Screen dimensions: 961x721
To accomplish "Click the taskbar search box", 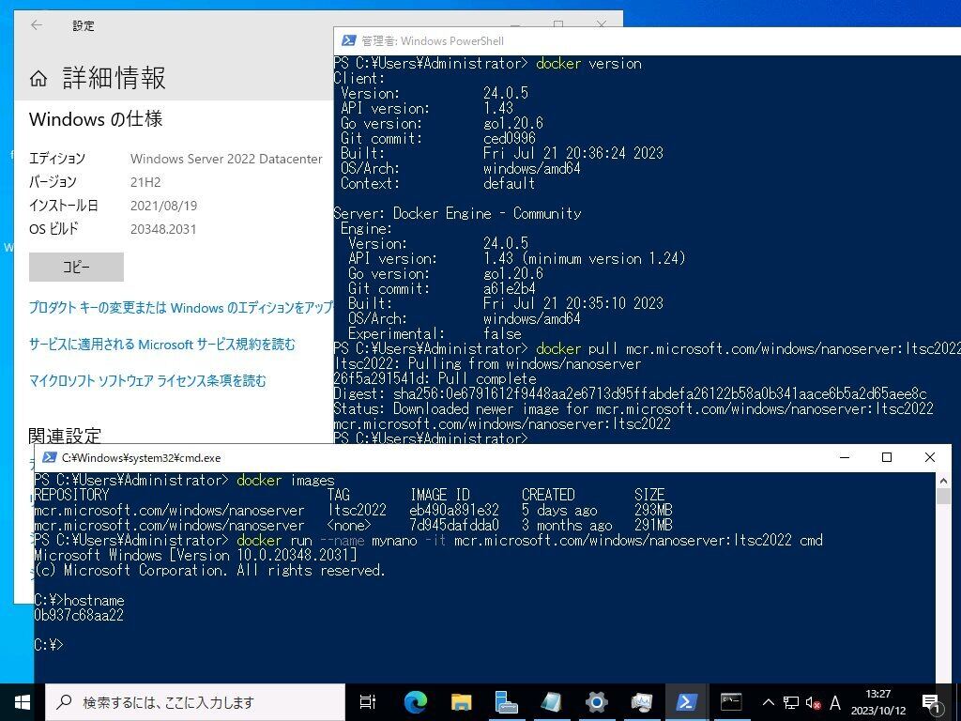I will click(195, 702).
